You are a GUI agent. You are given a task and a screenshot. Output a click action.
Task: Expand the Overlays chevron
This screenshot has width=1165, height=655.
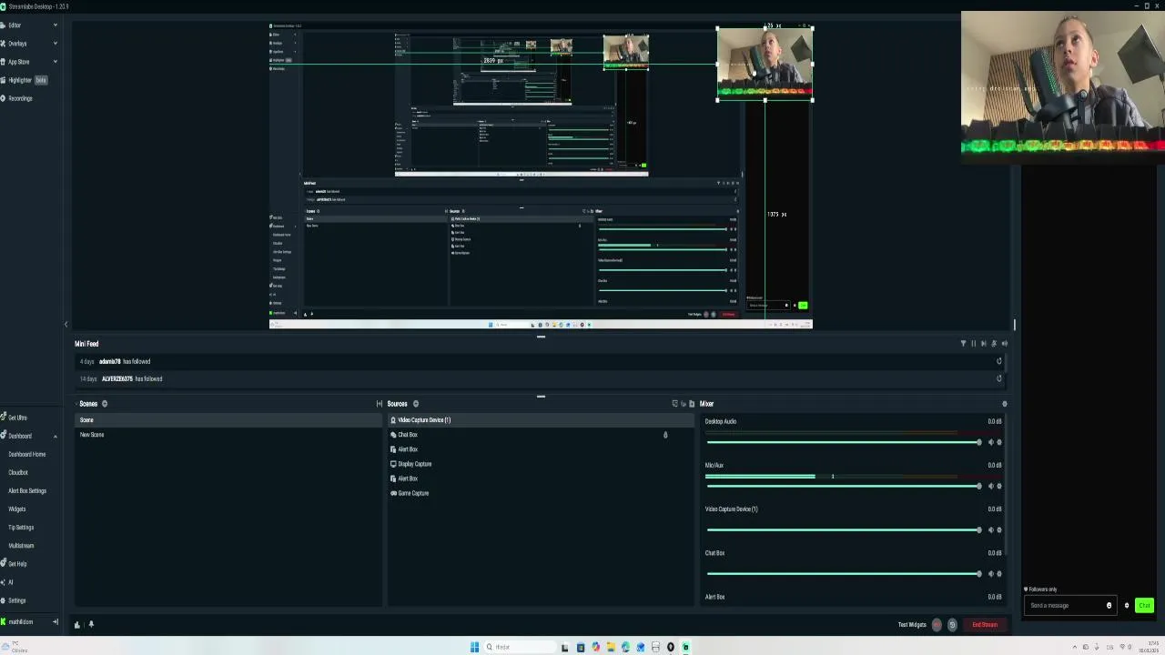click(x=55, y=44)
